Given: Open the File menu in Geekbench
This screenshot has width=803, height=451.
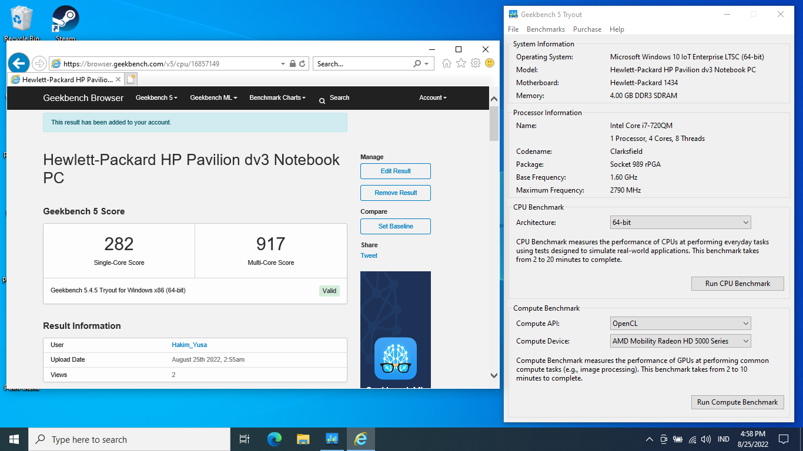Looking at the screenshot, I should [x=513, y=29].
